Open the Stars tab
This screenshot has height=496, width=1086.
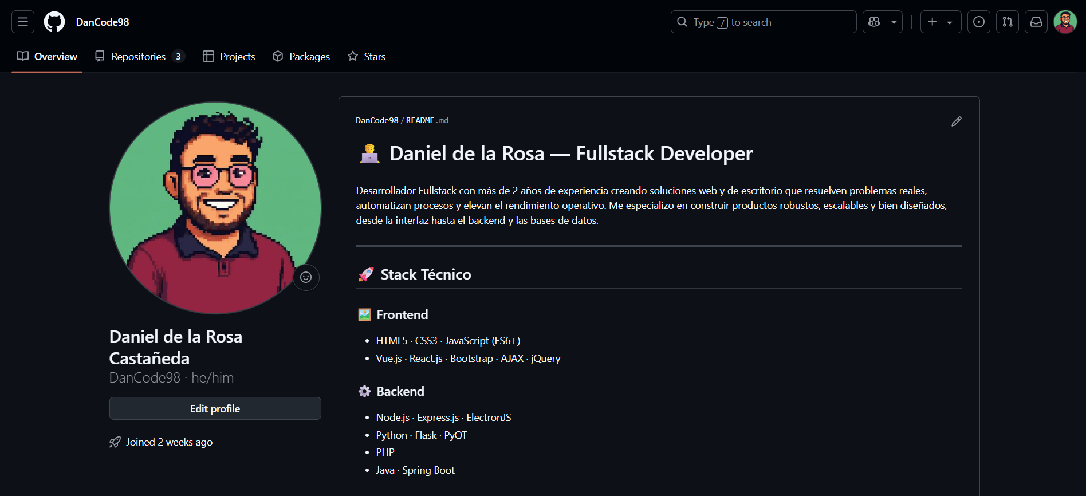click(367, 56)
